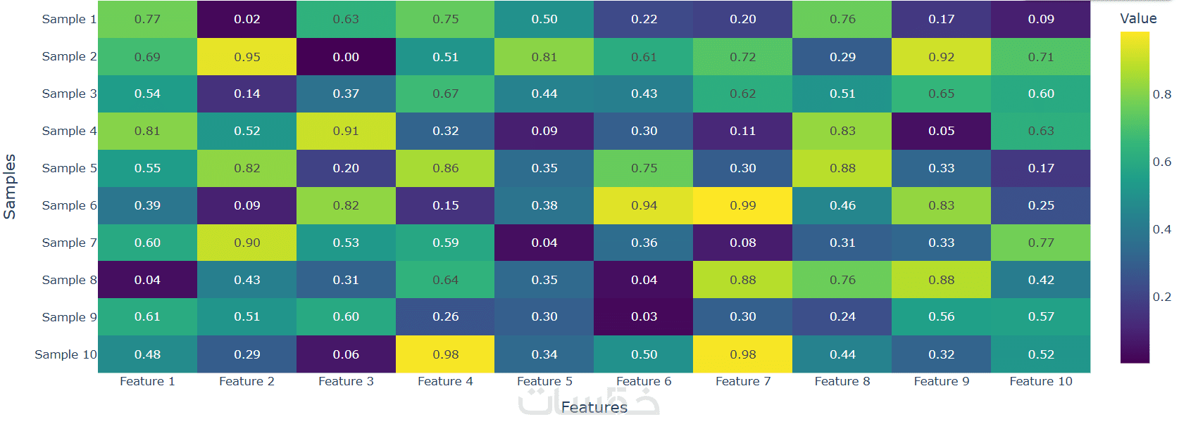Click the yellow top of the colorbar
The image size is (1179, 424).
pos(1135,37)
